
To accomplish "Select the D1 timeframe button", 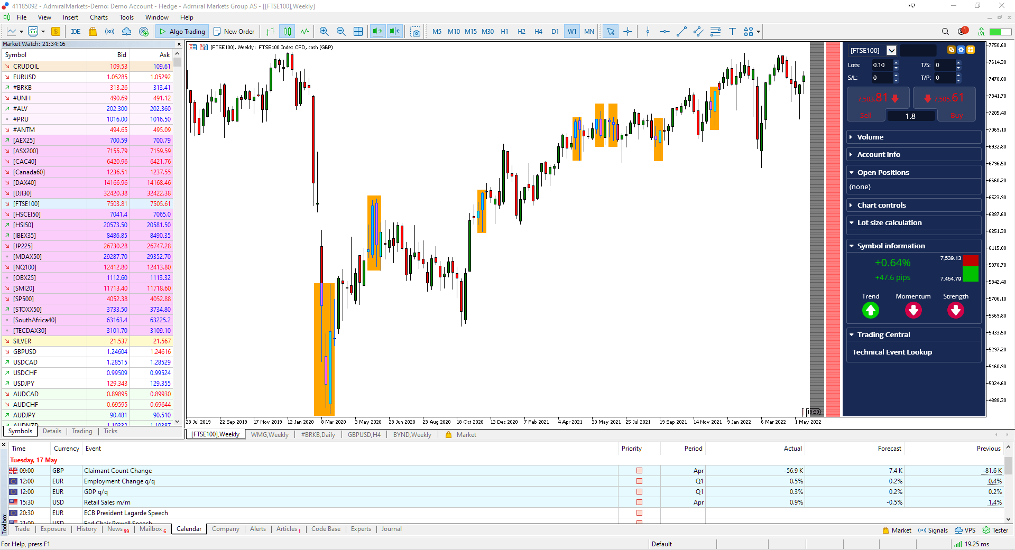I will [x=555, y=32].
